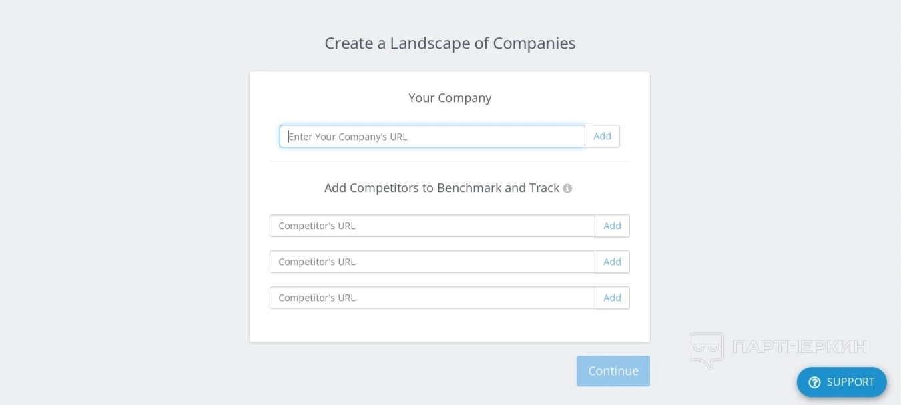Click the Your Company section title
This screenshot has width=901, height=405.
coord(450,98)
